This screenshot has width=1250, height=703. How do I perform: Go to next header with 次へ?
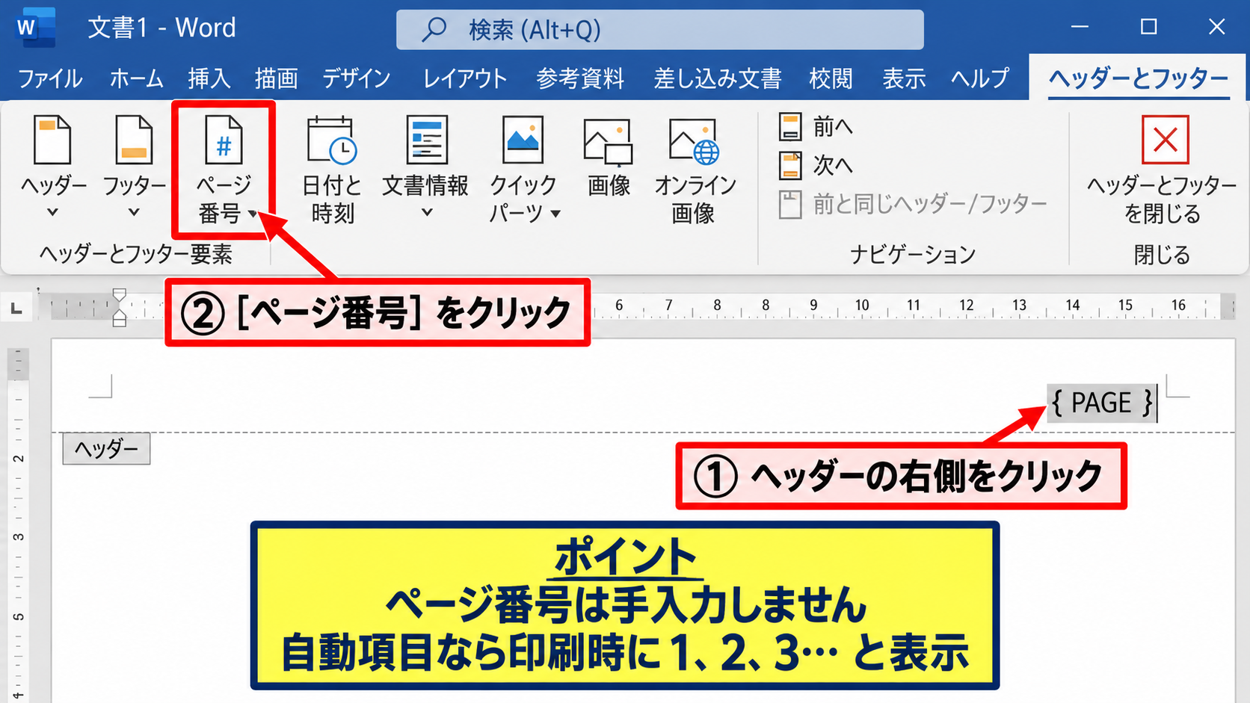coord(816,165)
